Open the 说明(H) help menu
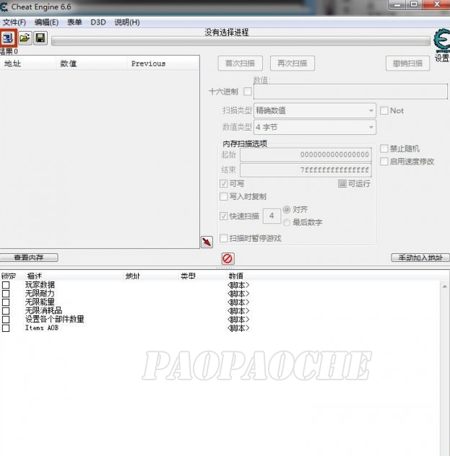 [127, 22]
